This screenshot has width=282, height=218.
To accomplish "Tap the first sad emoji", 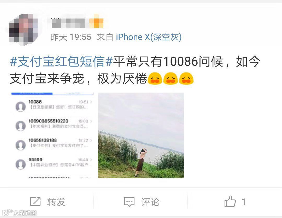I will 155,78.
